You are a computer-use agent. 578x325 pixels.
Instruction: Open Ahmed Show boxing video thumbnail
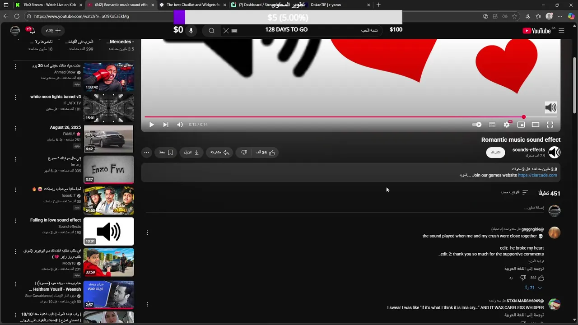click(109, 76)
